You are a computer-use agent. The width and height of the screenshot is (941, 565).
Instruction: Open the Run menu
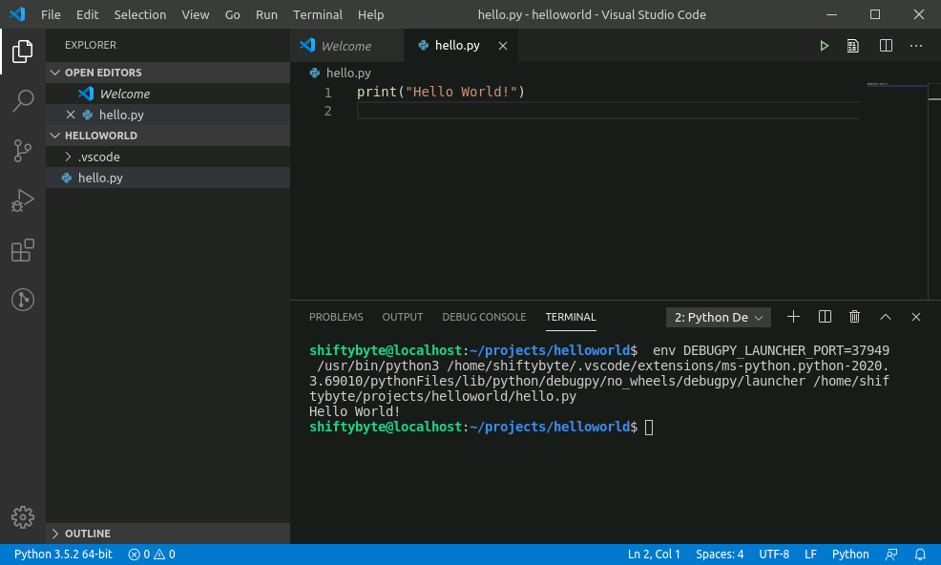[266, 14]
